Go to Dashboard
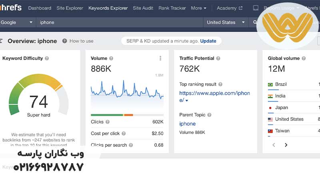Viewport: 320px width, 180px height. pyautogui.click(x=40, y=8)
